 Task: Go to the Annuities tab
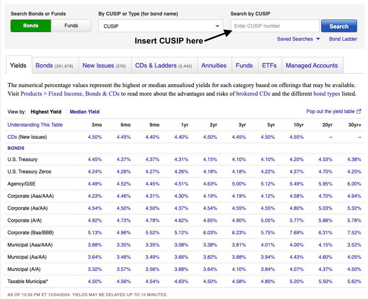click(214, 65)
